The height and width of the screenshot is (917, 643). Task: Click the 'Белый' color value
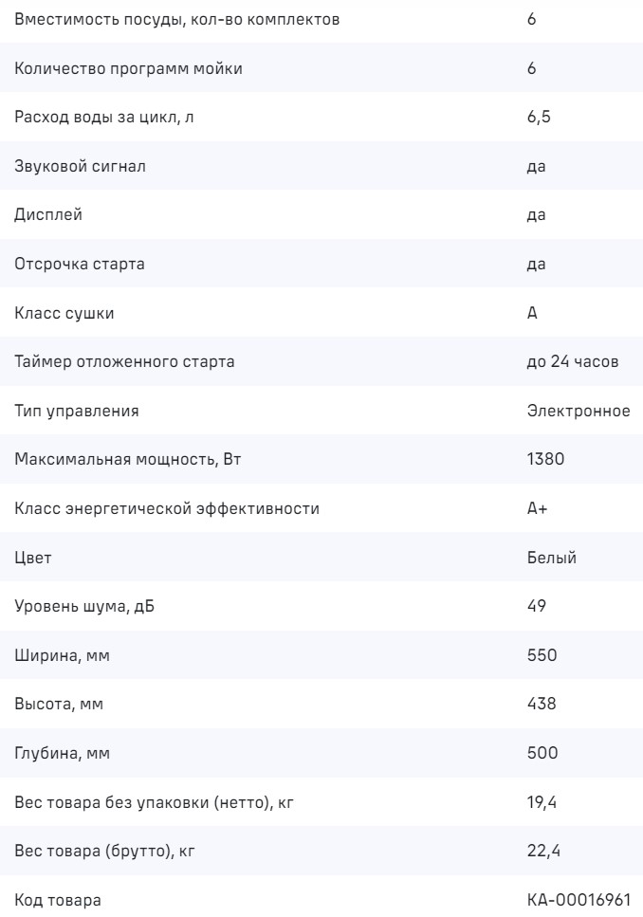551,558
